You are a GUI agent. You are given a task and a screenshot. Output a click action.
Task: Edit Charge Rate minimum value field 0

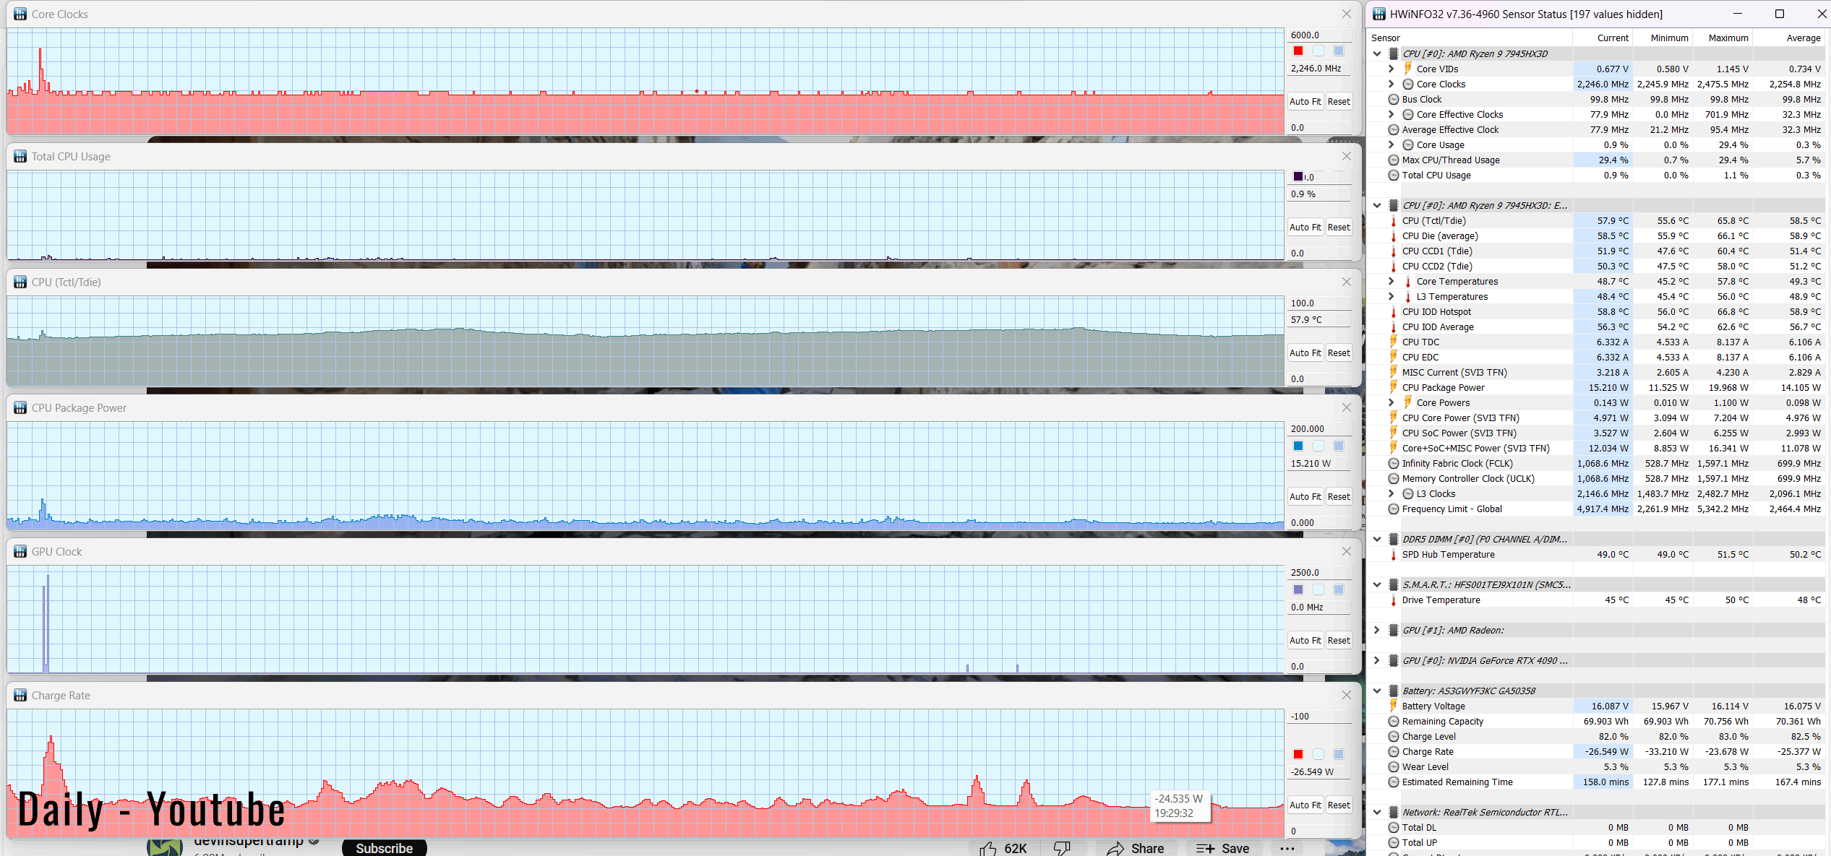point(1319,831)
